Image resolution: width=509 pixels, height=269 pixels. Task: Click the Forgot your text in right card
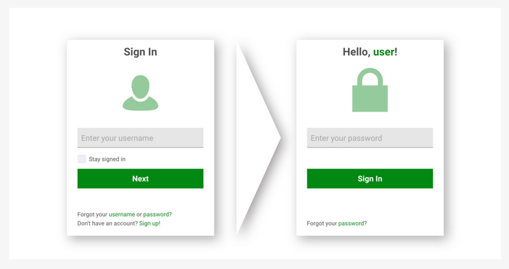coord(322,223)
